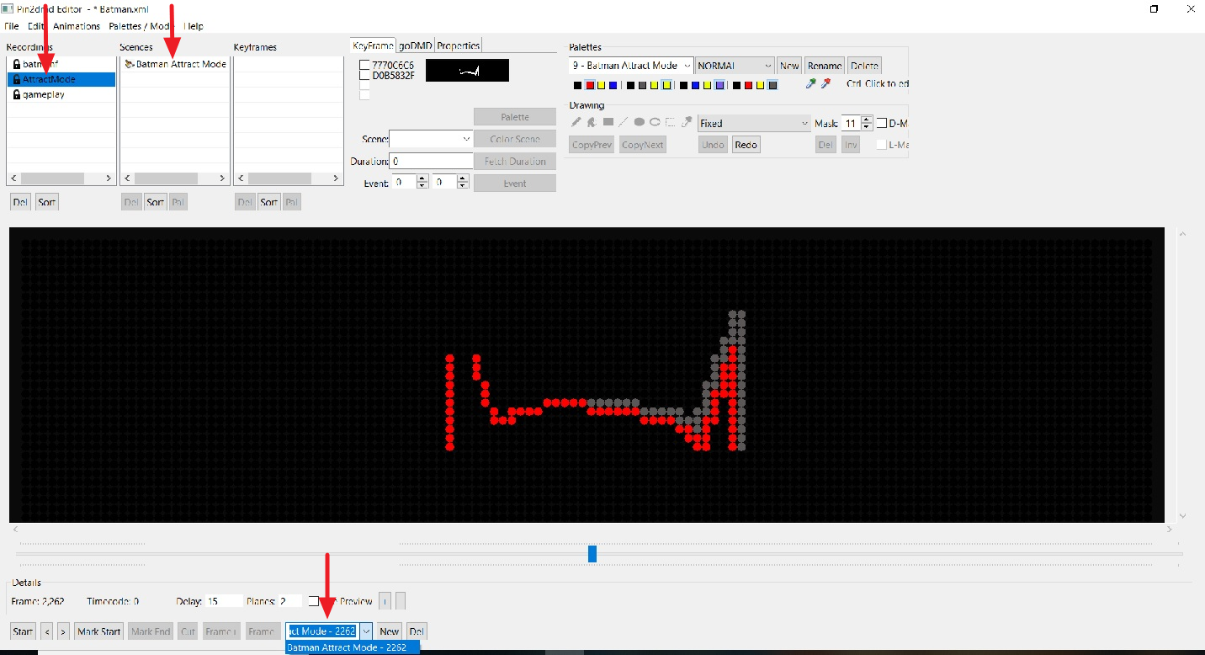Viewport: 1205px width, 655px height.
Task: Click the Delay value field
Action: pyautogui.click(x=223, y=601)
